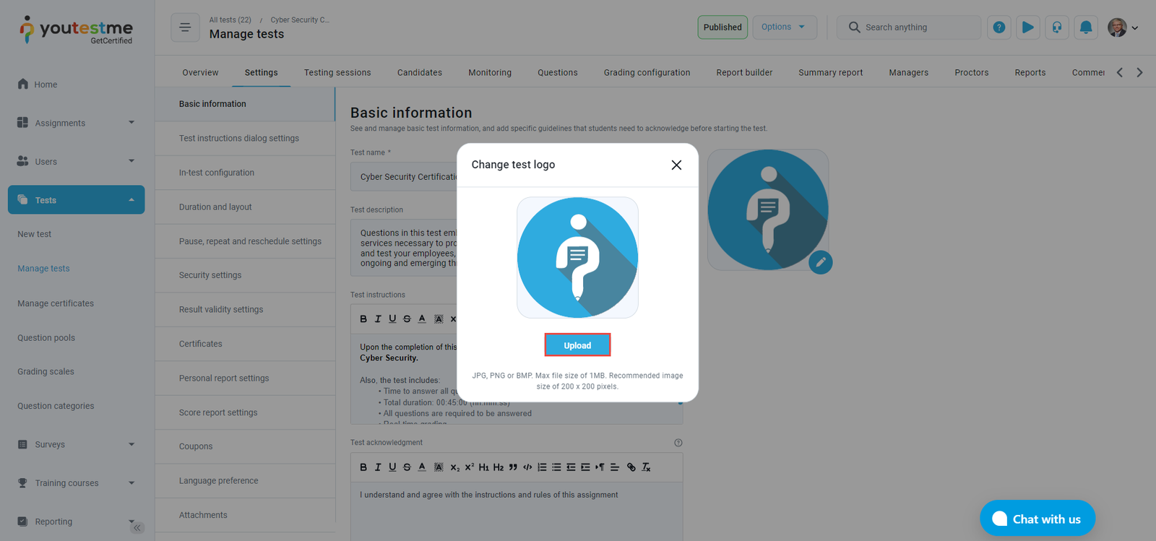Go to Home in sidebar
1156x541 pixels.
point(46,85)
